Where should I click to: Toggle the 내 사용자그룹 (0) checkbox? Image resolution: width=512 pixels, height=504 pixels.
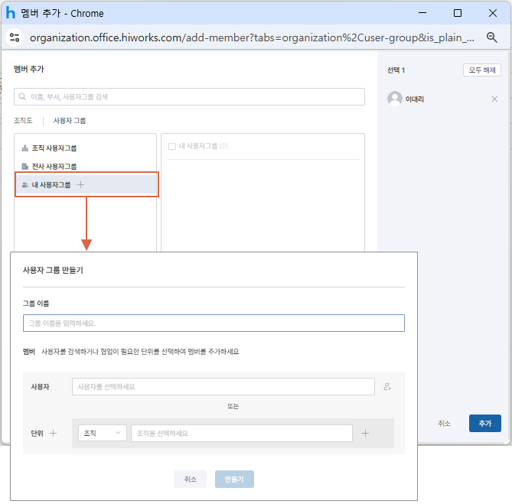point(172,146)
